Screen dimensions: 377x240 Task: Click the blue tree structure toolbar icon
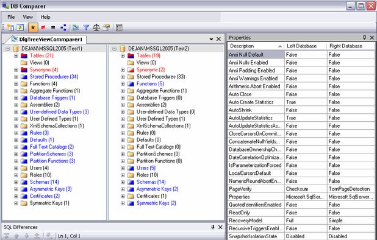pos(63,27)
